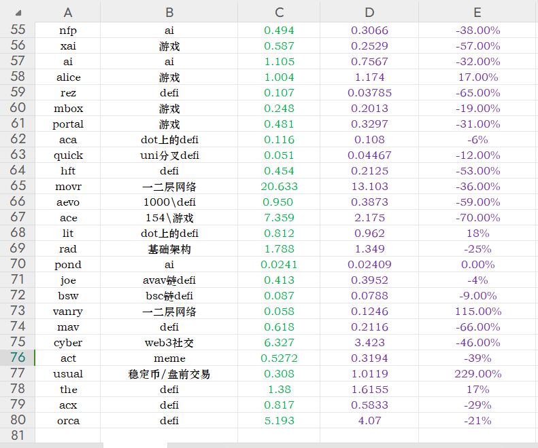The image size is (538, 448).
Task: Click percentage 229.00% in column E
Action: pyautogui.click(x=478, y=374)
